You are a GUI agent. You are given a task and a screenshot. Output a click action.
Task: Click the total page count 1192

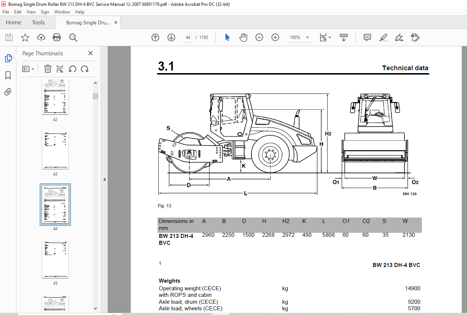point(204,37)
